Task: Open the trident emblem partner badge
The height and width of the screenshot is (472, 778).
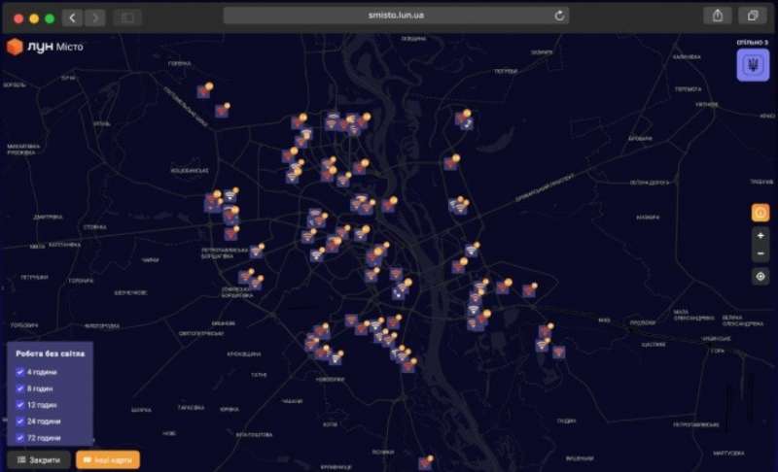Action: point(753,65)
